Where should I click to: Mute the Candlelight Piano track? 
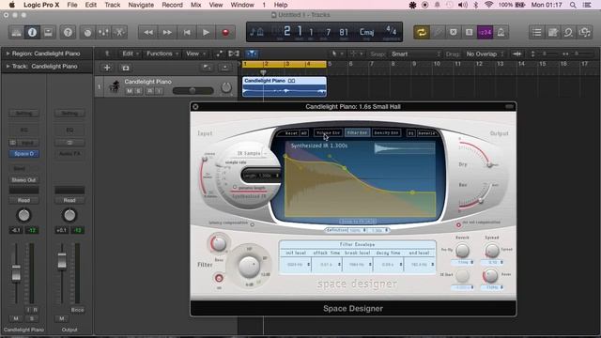[x=130, y=91]
